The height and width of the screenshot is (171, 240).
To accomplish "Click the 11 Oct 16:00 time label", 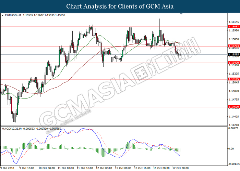I will pyautogui.click(x=85, y=168).
